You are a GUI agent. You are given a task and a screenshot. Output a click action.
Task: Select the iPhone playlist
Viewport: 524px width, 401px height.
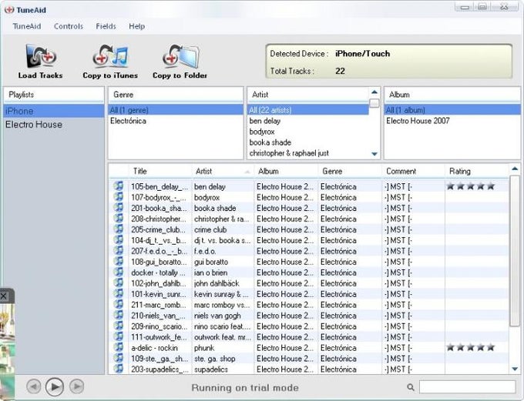tap(54, 111)
